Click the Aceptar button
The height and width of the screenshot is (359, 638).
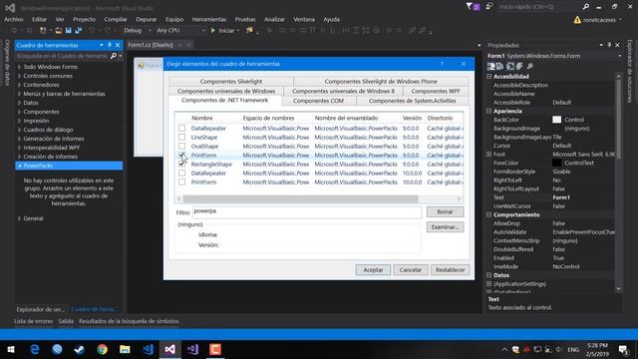373,270
